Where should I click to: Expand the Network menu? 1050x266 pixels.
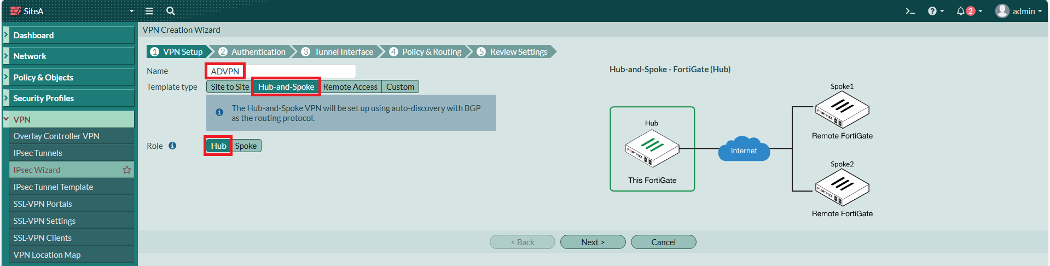(68, 56)
